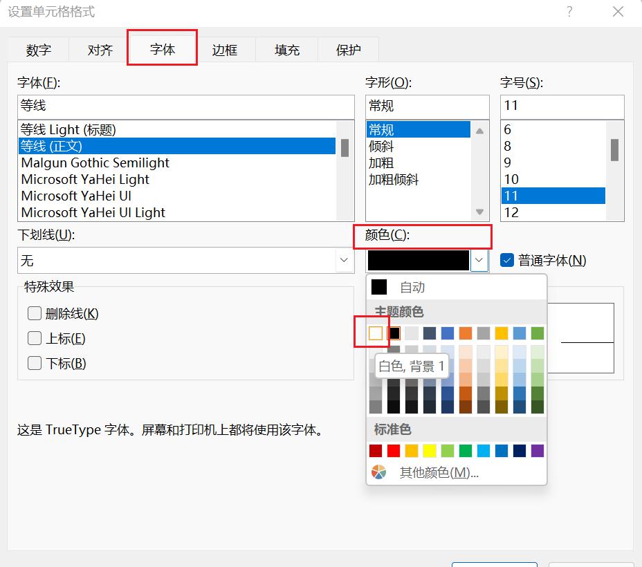Click the 字形 input field
Screen dimensions: 642x567
point(427,106)
